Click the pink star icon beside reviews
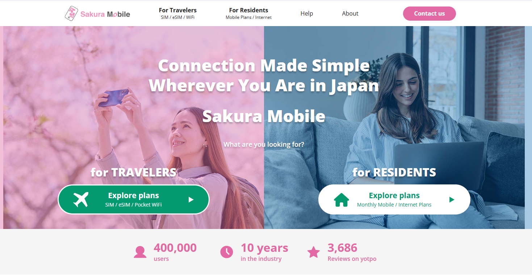The image size is (532, 275). click(x=314, y=252)
